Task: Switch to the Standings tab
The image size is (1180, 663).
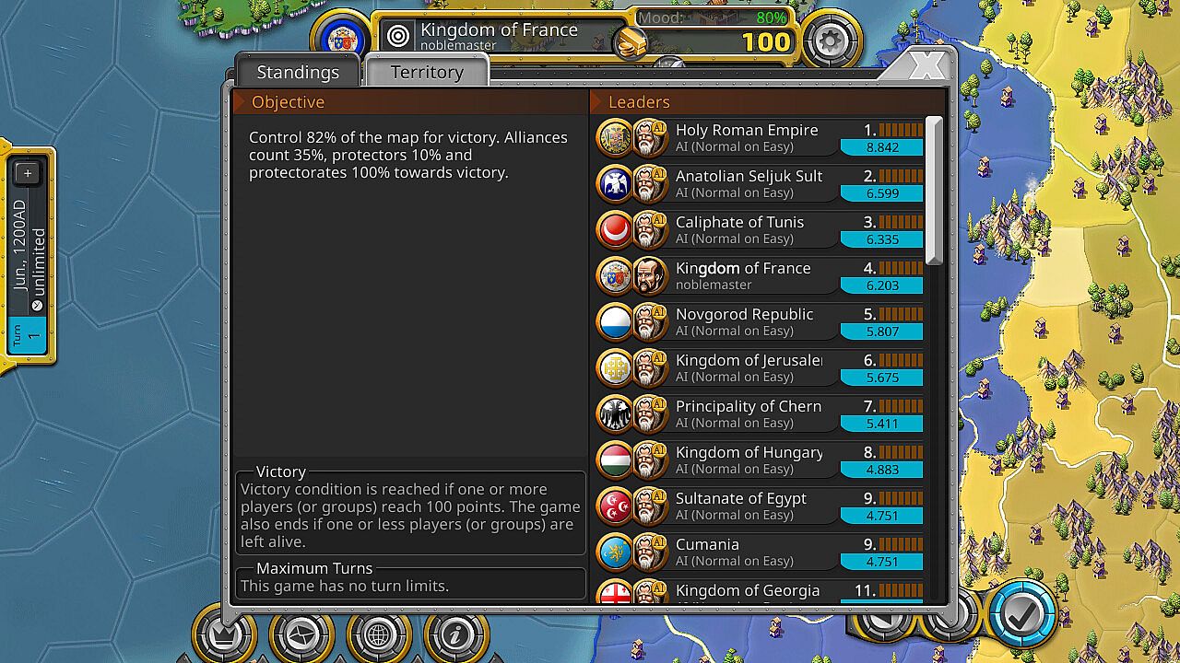Action: point(298,72)
